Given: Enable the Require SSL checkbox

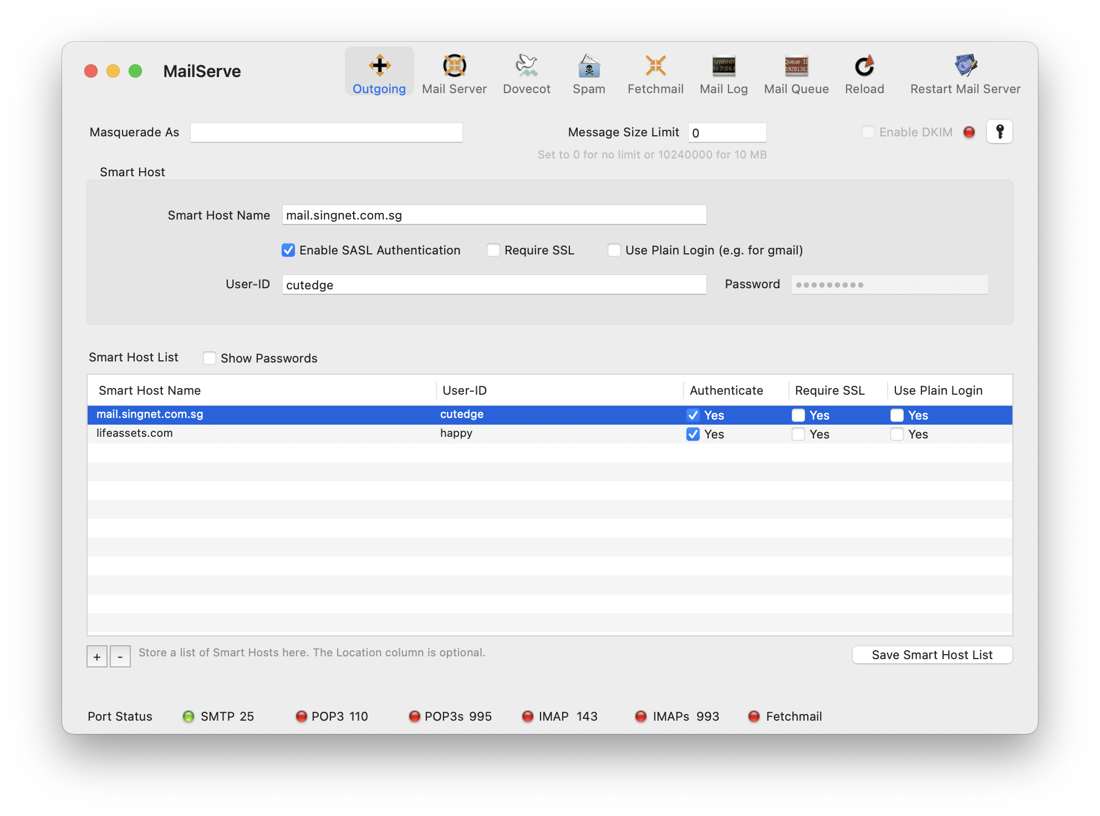Looking at the screenshot, I should pos(493,250).
